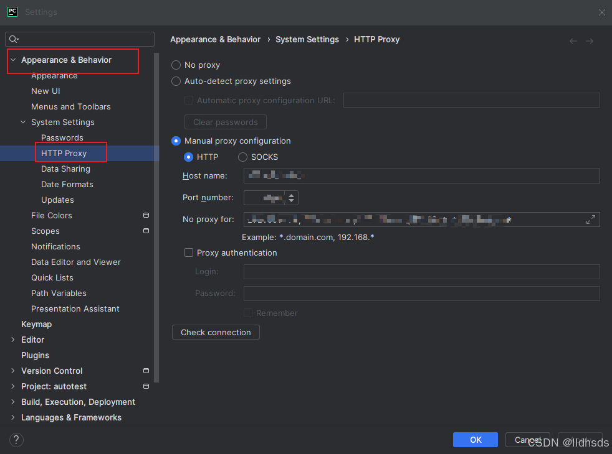
Task: Open the Appearance settings page
Action: tap(54, 76)
